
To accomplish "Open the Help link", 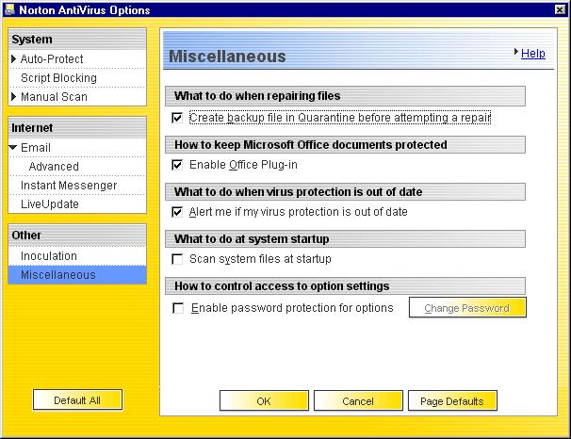I will pos(532,54).
